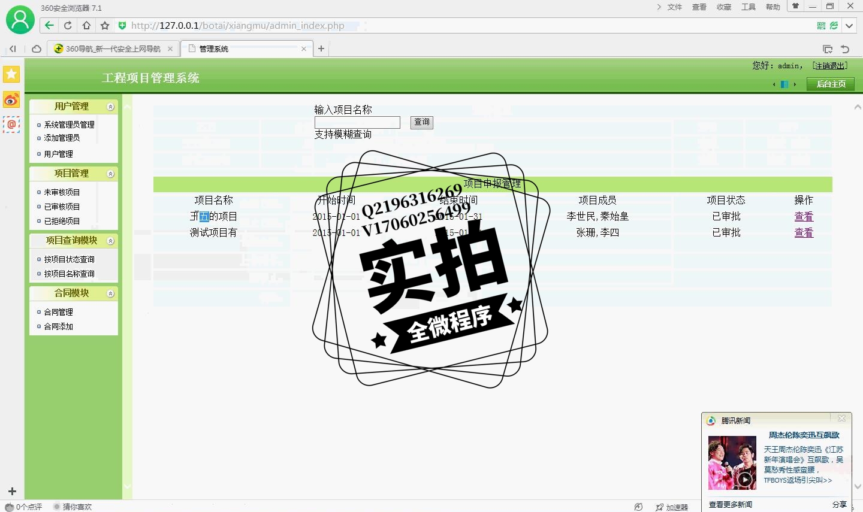The image size is (863, 512).
Task: Click the browser back arrow button
Action: [x=49, y=25]
